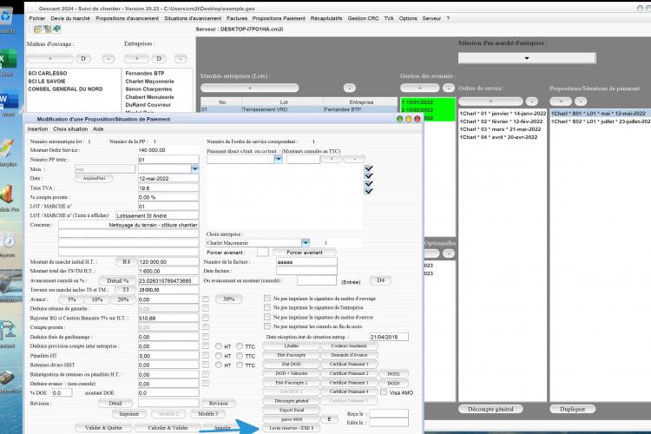Click the Valider & Quitter button
The width and height of the screenshot is (651, 434).
104,427
